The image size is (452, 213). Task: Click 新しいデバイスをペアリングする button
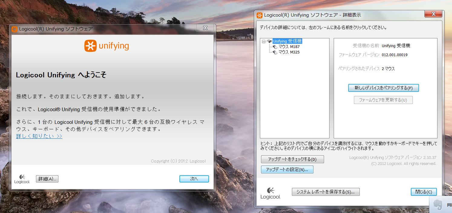pos(383,88)
